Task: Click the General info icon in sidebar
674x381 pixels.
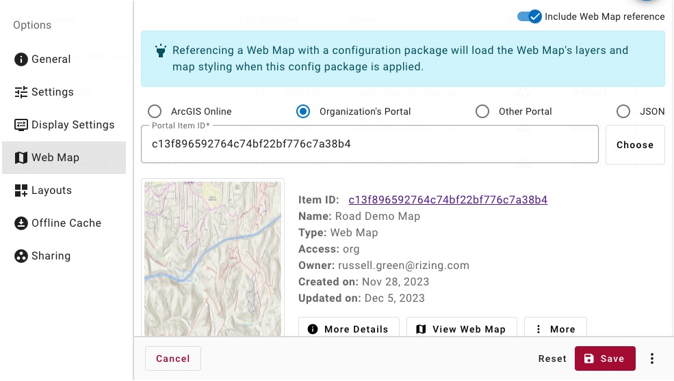Action: [x=21, y=59]
